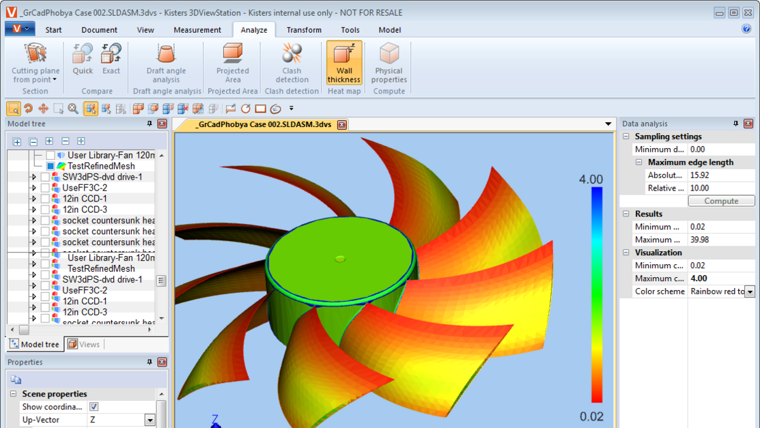Pick the magnifier zoom tool in toolbar
760x428 pixels.
click(73, 109)
